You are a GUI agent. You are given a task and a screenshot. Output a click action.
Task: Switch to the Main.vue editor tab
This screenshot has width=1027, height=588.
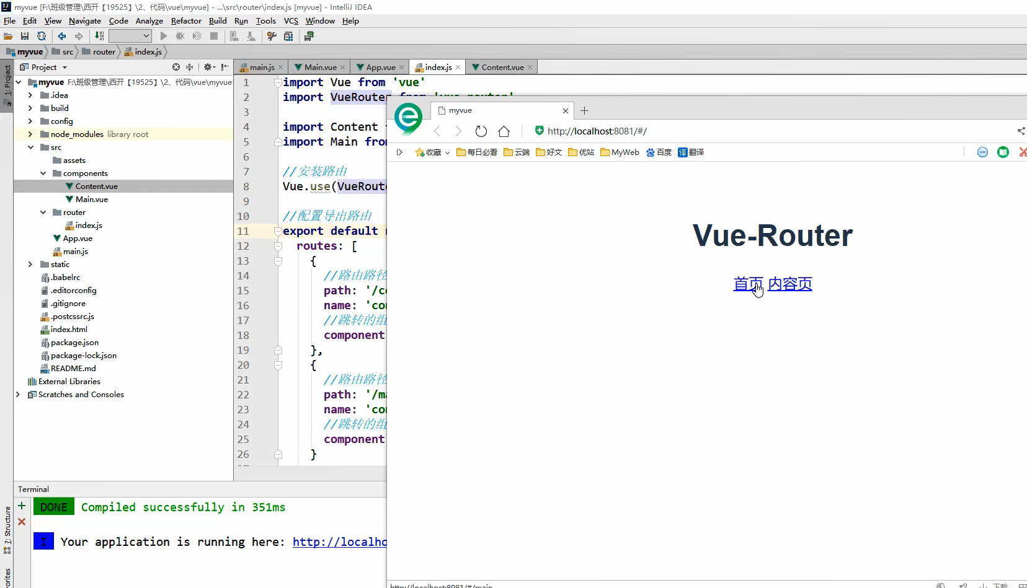pos(321,67)
